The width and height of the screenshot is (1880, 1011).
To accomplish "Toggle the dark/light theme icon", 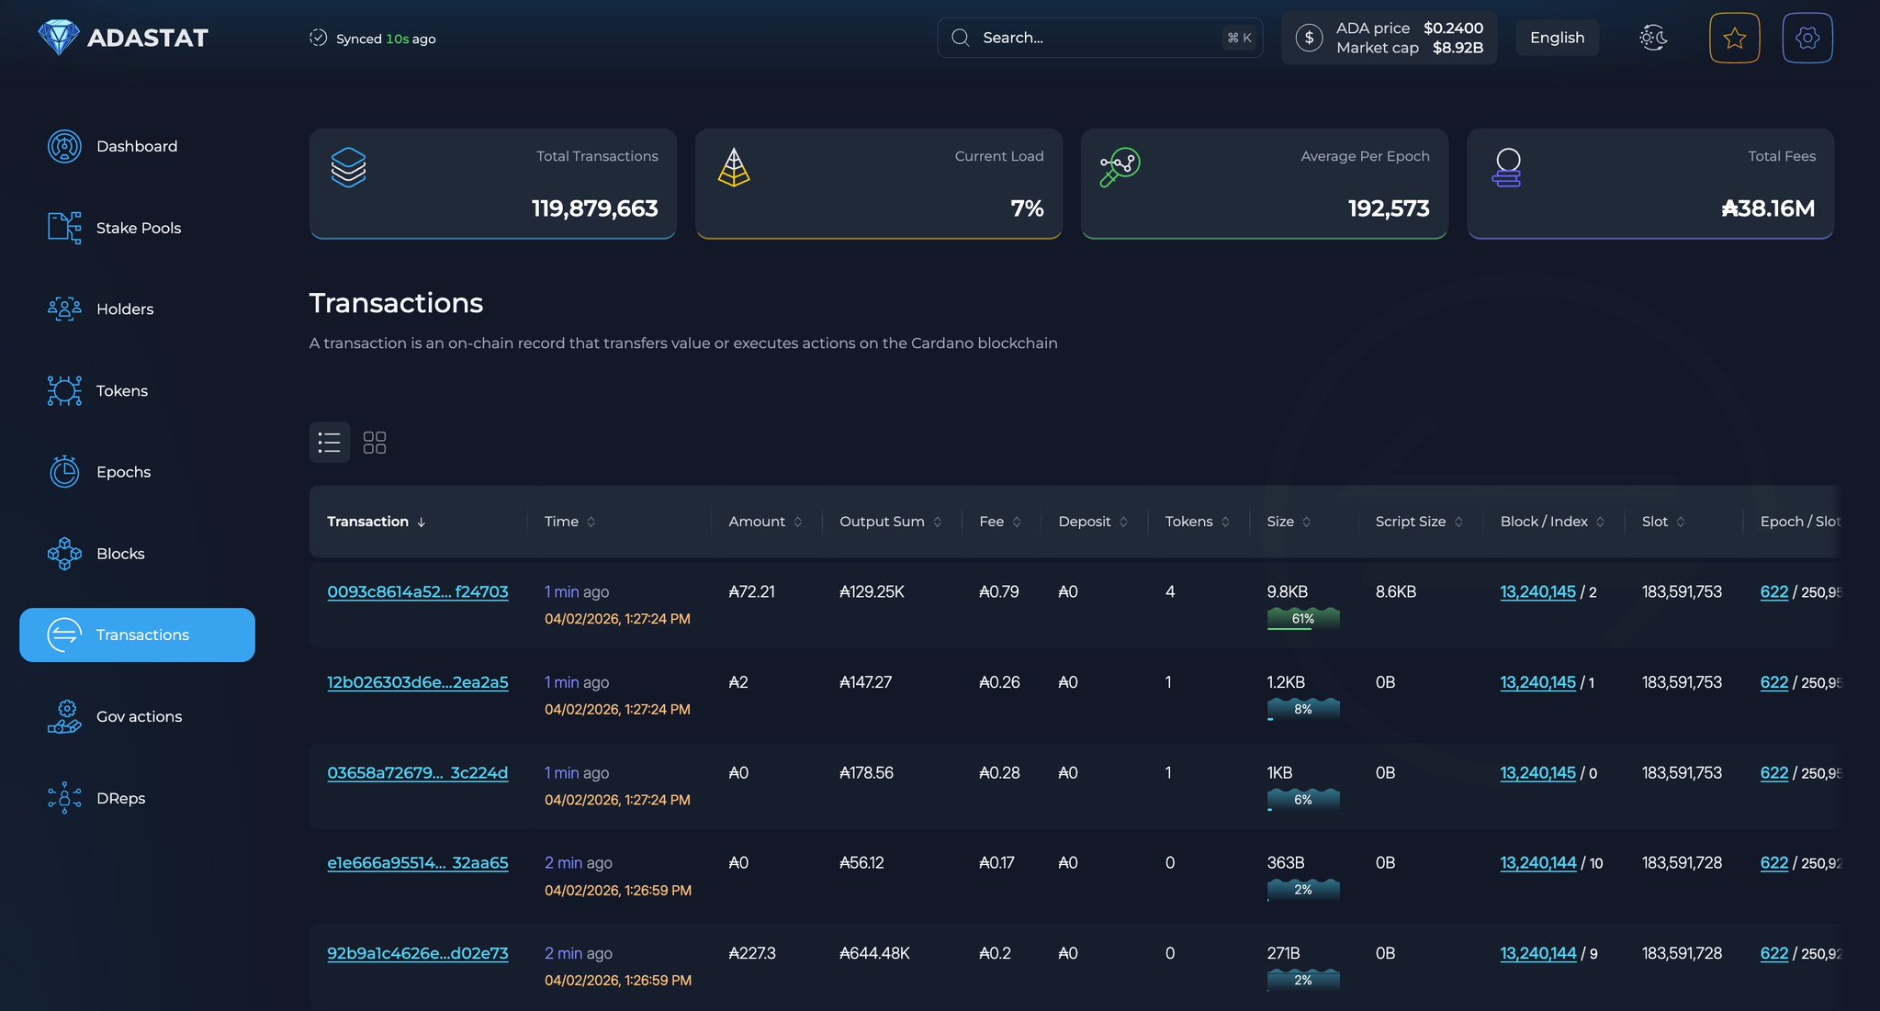I will pos(1653,38).
